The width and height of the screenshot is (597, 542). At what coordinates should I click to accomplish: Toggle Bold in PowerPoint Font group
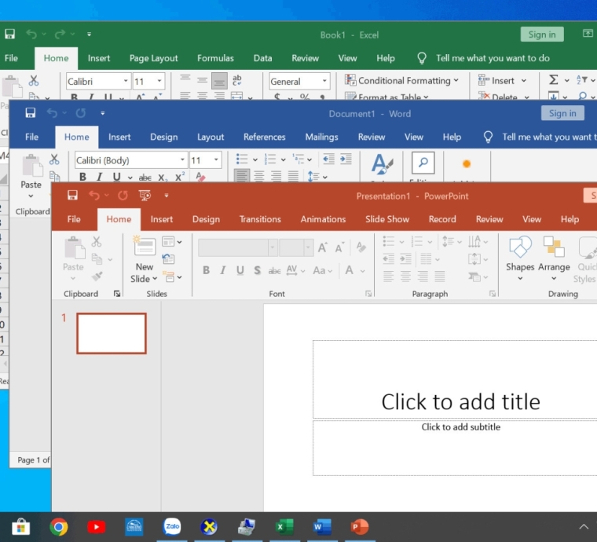tap(206, 270)
